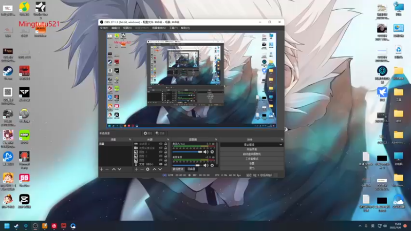Open Steam desktop shortcut
The height and width of the screenshot is (231, 411).
(x=8, y=72)
